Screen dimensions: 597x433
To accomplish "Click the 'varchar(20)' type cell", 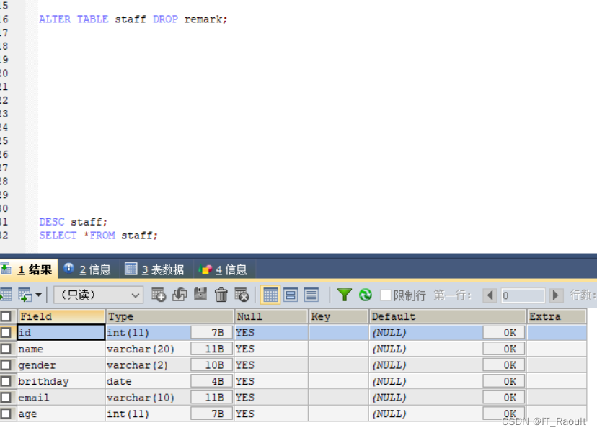I will point(148,349).
